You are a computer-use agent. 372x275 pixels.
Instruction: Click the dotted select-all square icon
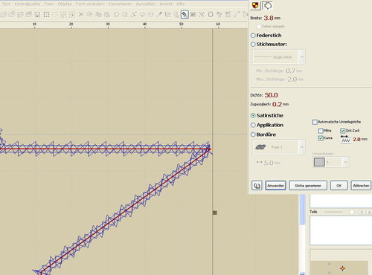pyautogui.click(x=46, y=15)
